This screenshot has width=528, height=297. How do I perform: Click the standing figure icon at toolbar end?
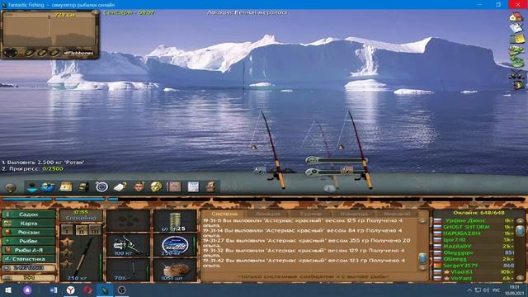point(211,186)
